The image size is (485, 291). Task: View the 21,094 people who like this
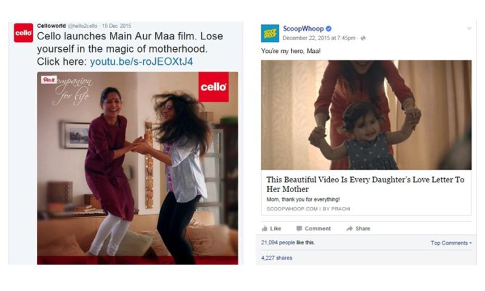[287, 242]
